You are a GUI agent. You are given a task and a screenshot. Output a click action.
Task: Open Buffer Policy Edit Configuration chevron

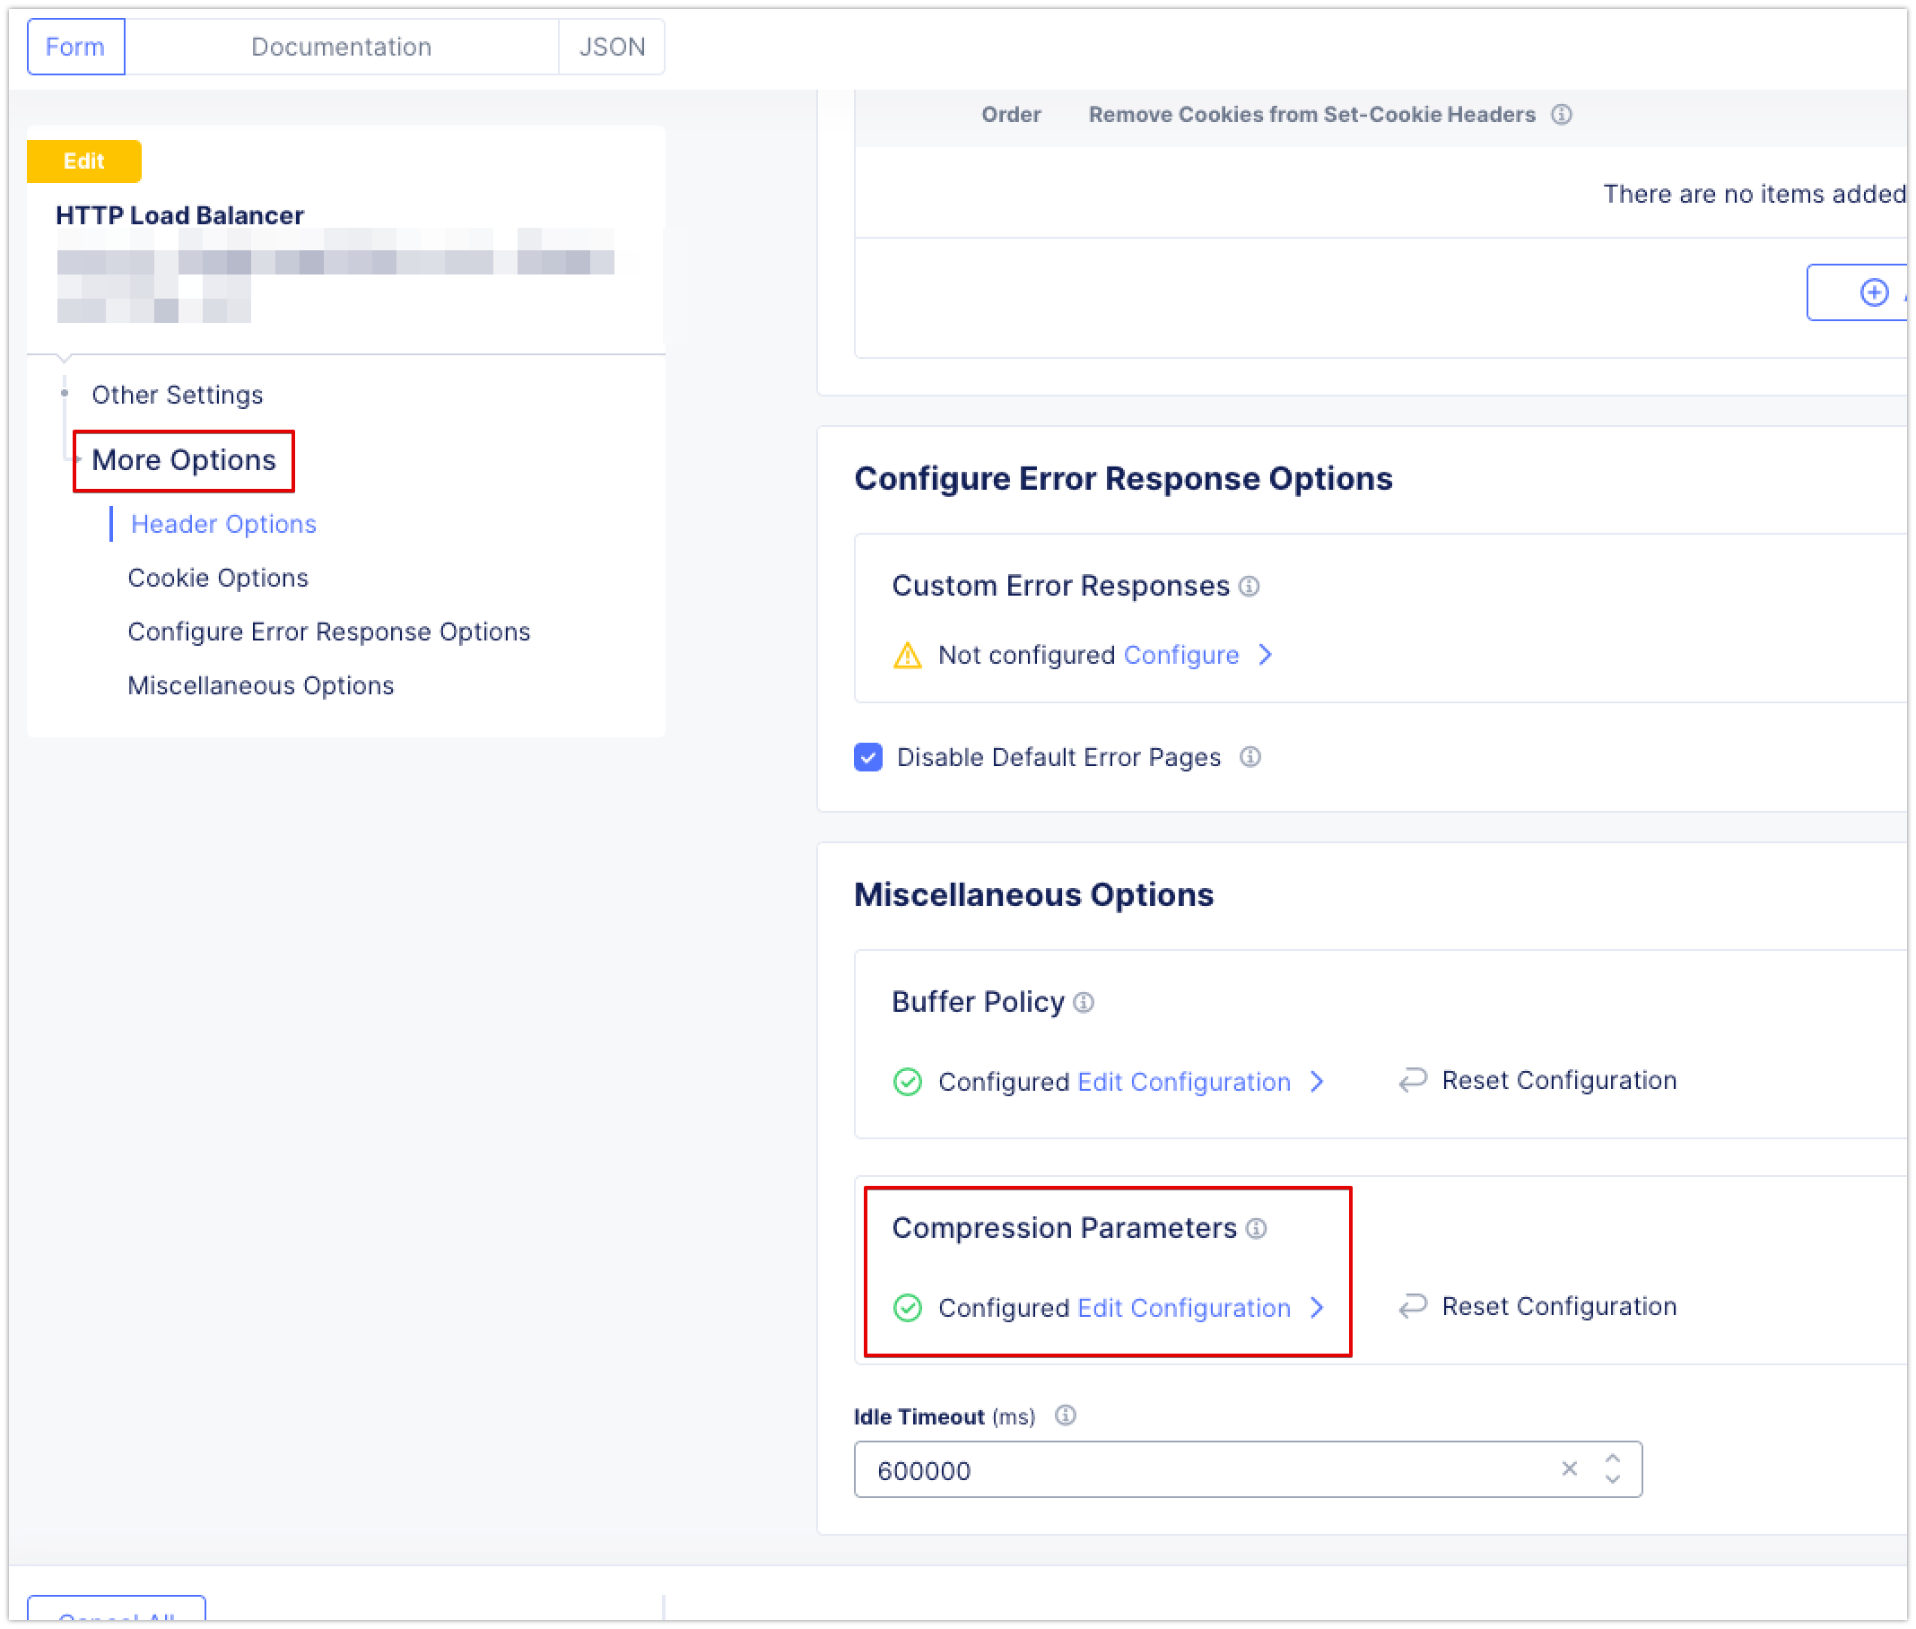pyautogui.click(x=1317, y=1083)
